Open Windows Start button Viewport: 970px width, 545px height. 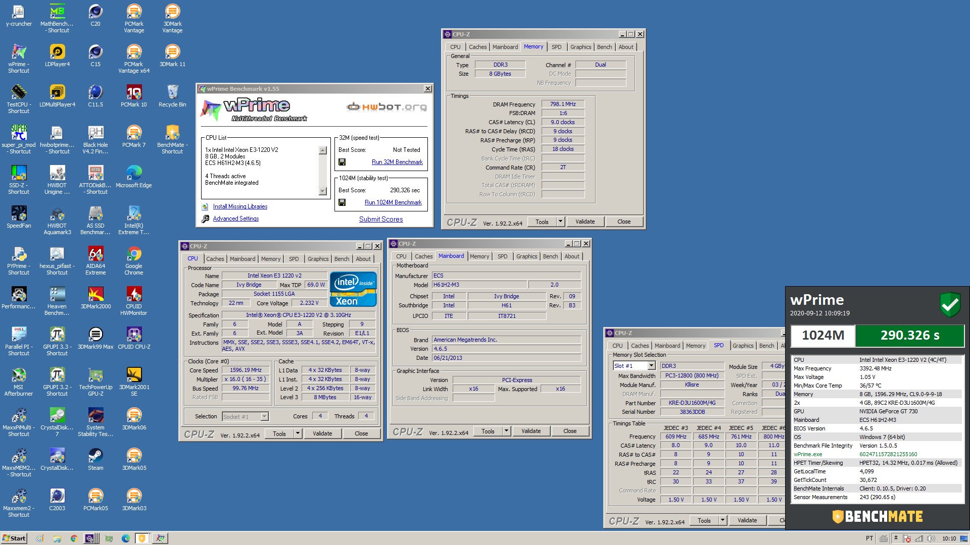[x=14, y=538]
